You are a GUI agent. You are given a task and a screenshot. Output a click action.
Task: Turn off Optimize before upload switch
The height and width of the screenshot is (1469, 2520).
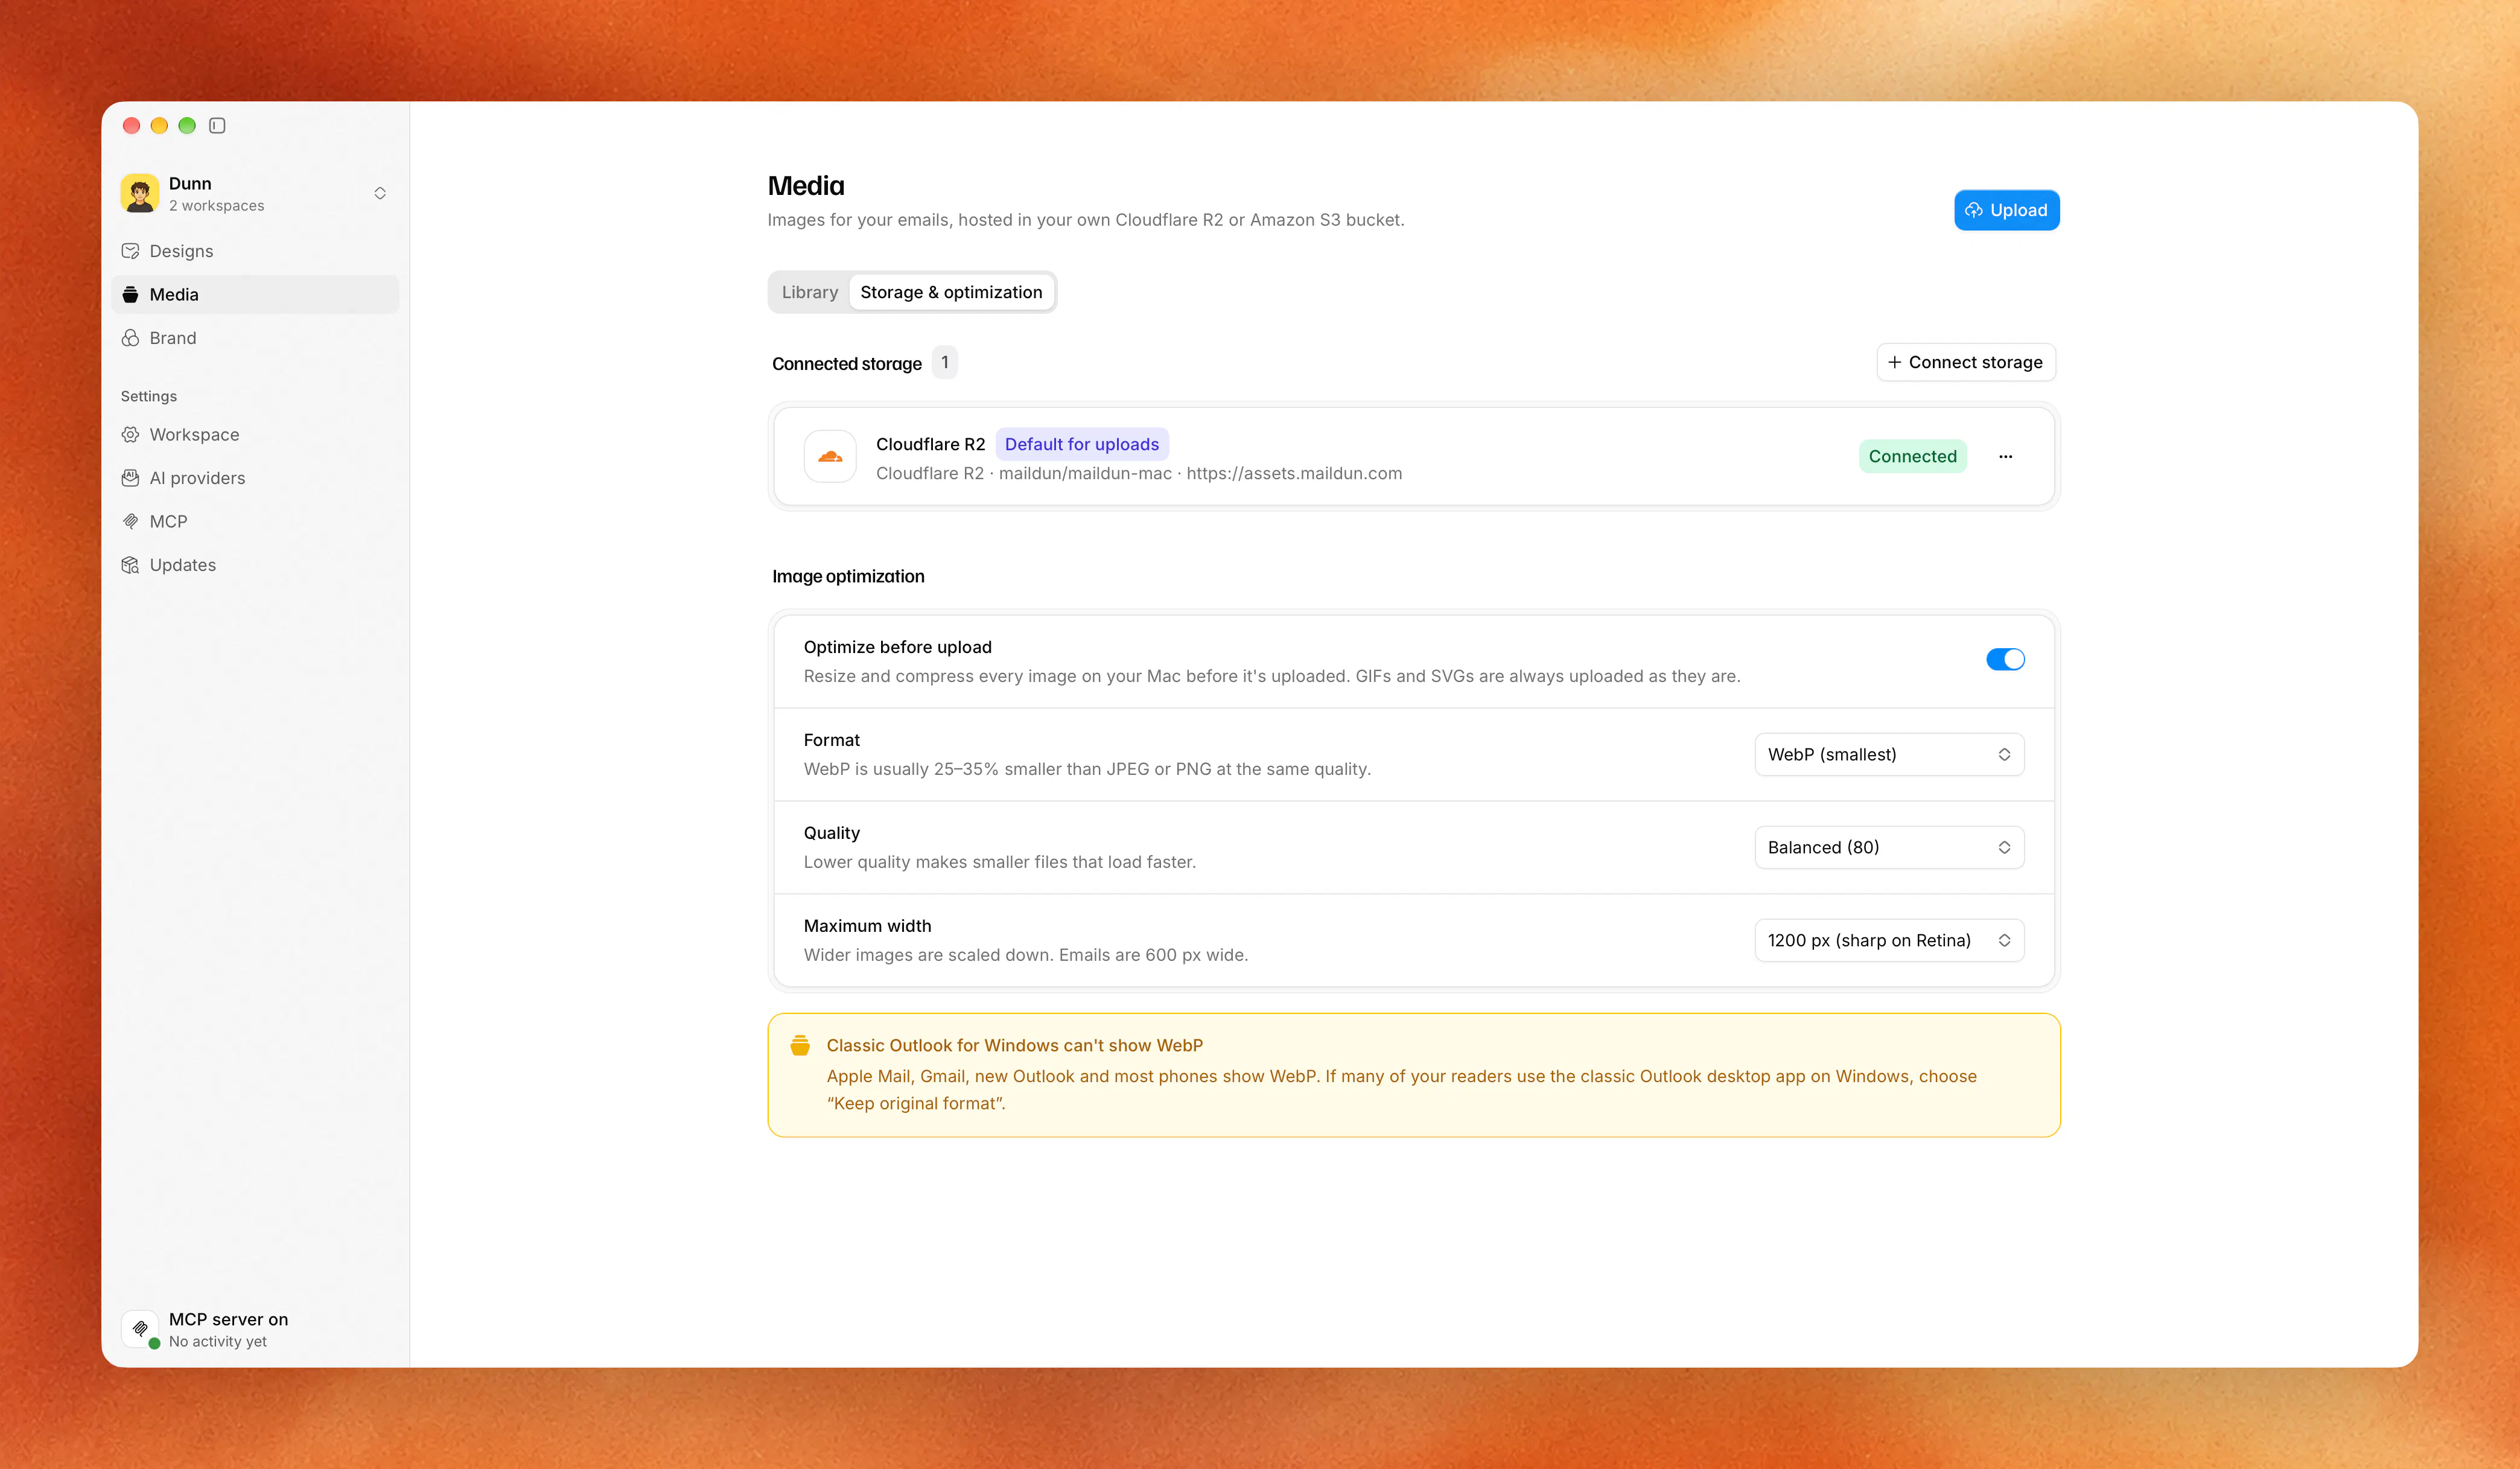tap(2005, 659)
